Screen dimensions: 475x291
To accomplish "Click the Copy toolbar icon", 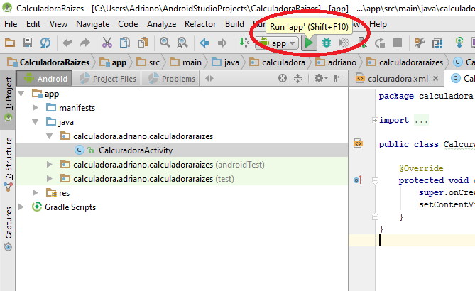I will (x=125, y=43).
